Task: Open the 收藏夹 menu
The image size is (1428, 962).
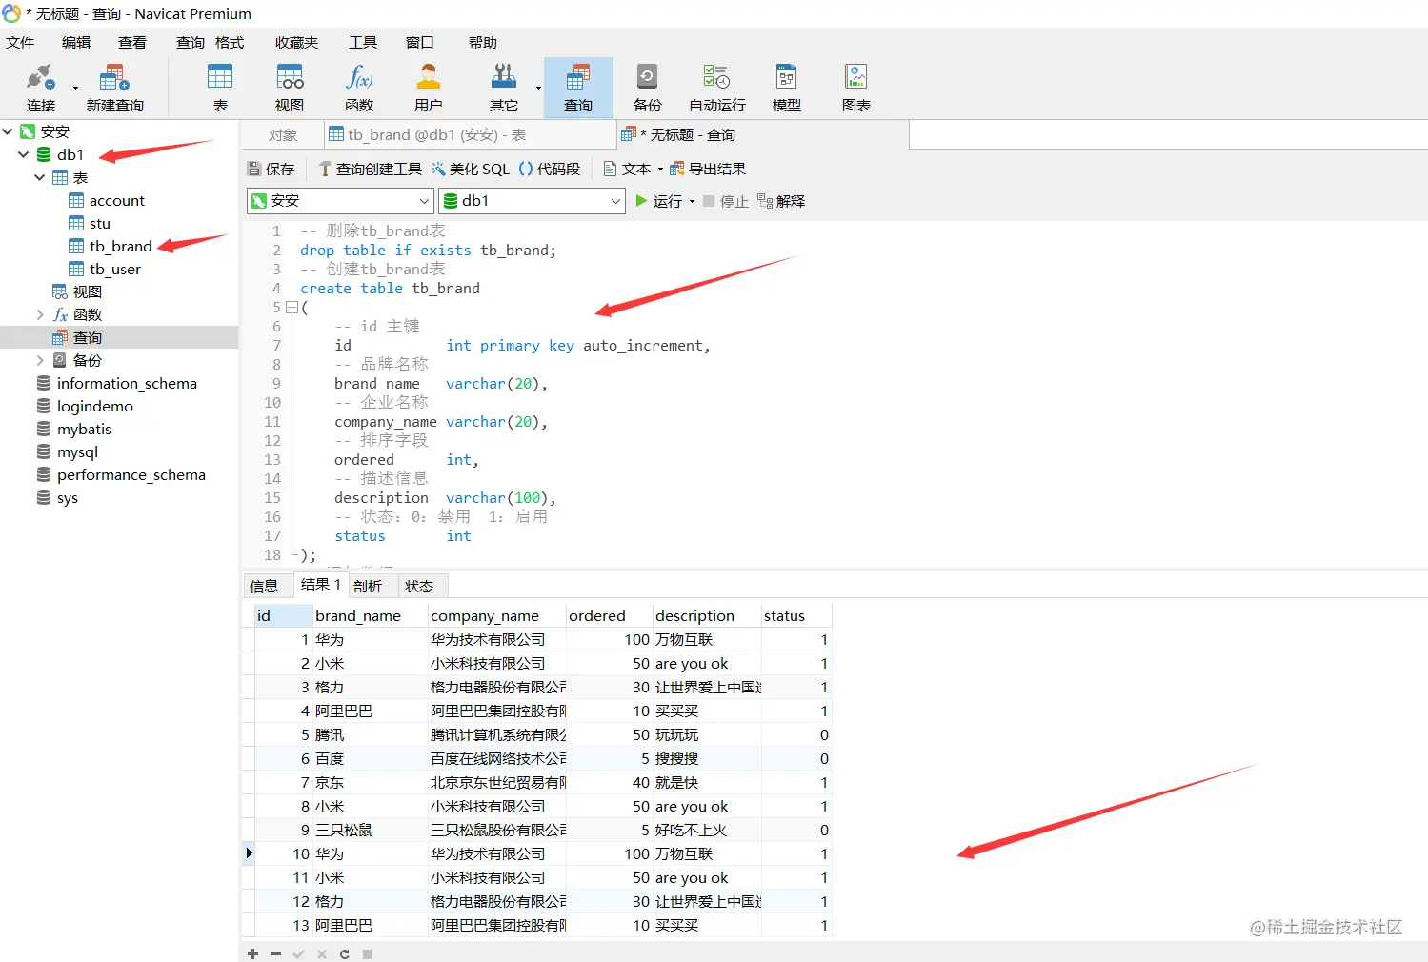Action: (296, 42)
